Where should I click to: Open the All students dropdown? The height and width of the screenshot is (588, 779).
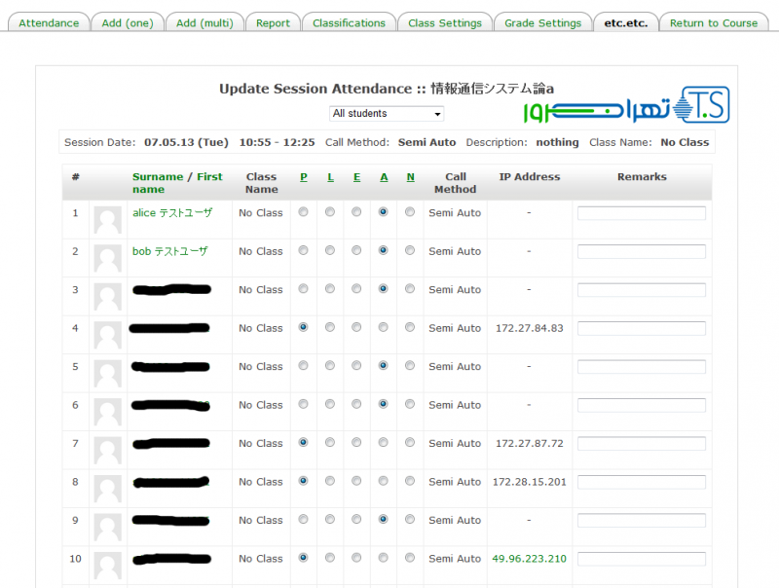[387, 114]
